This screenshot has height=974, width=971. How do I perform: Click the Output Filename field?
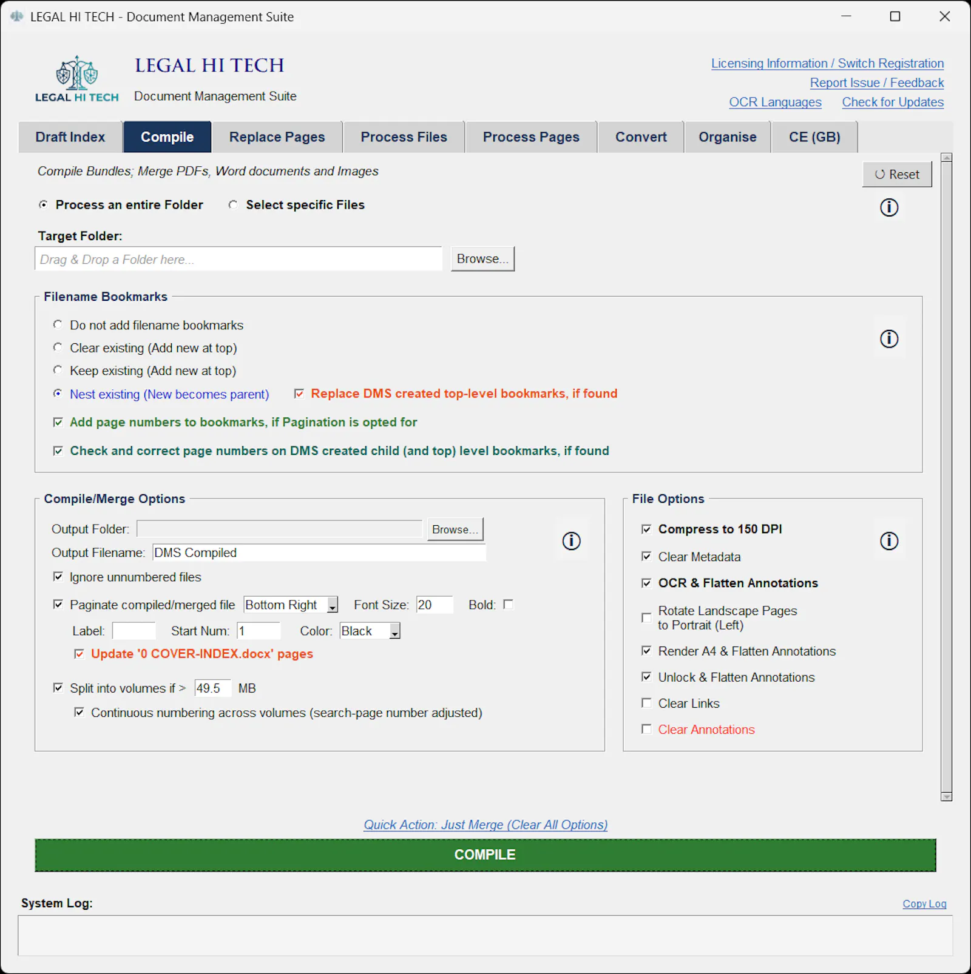[x=319, y=552]
